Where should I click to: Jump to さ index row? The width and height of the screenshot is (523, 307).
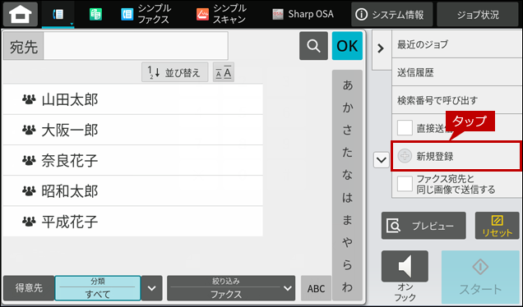point(347,130)
